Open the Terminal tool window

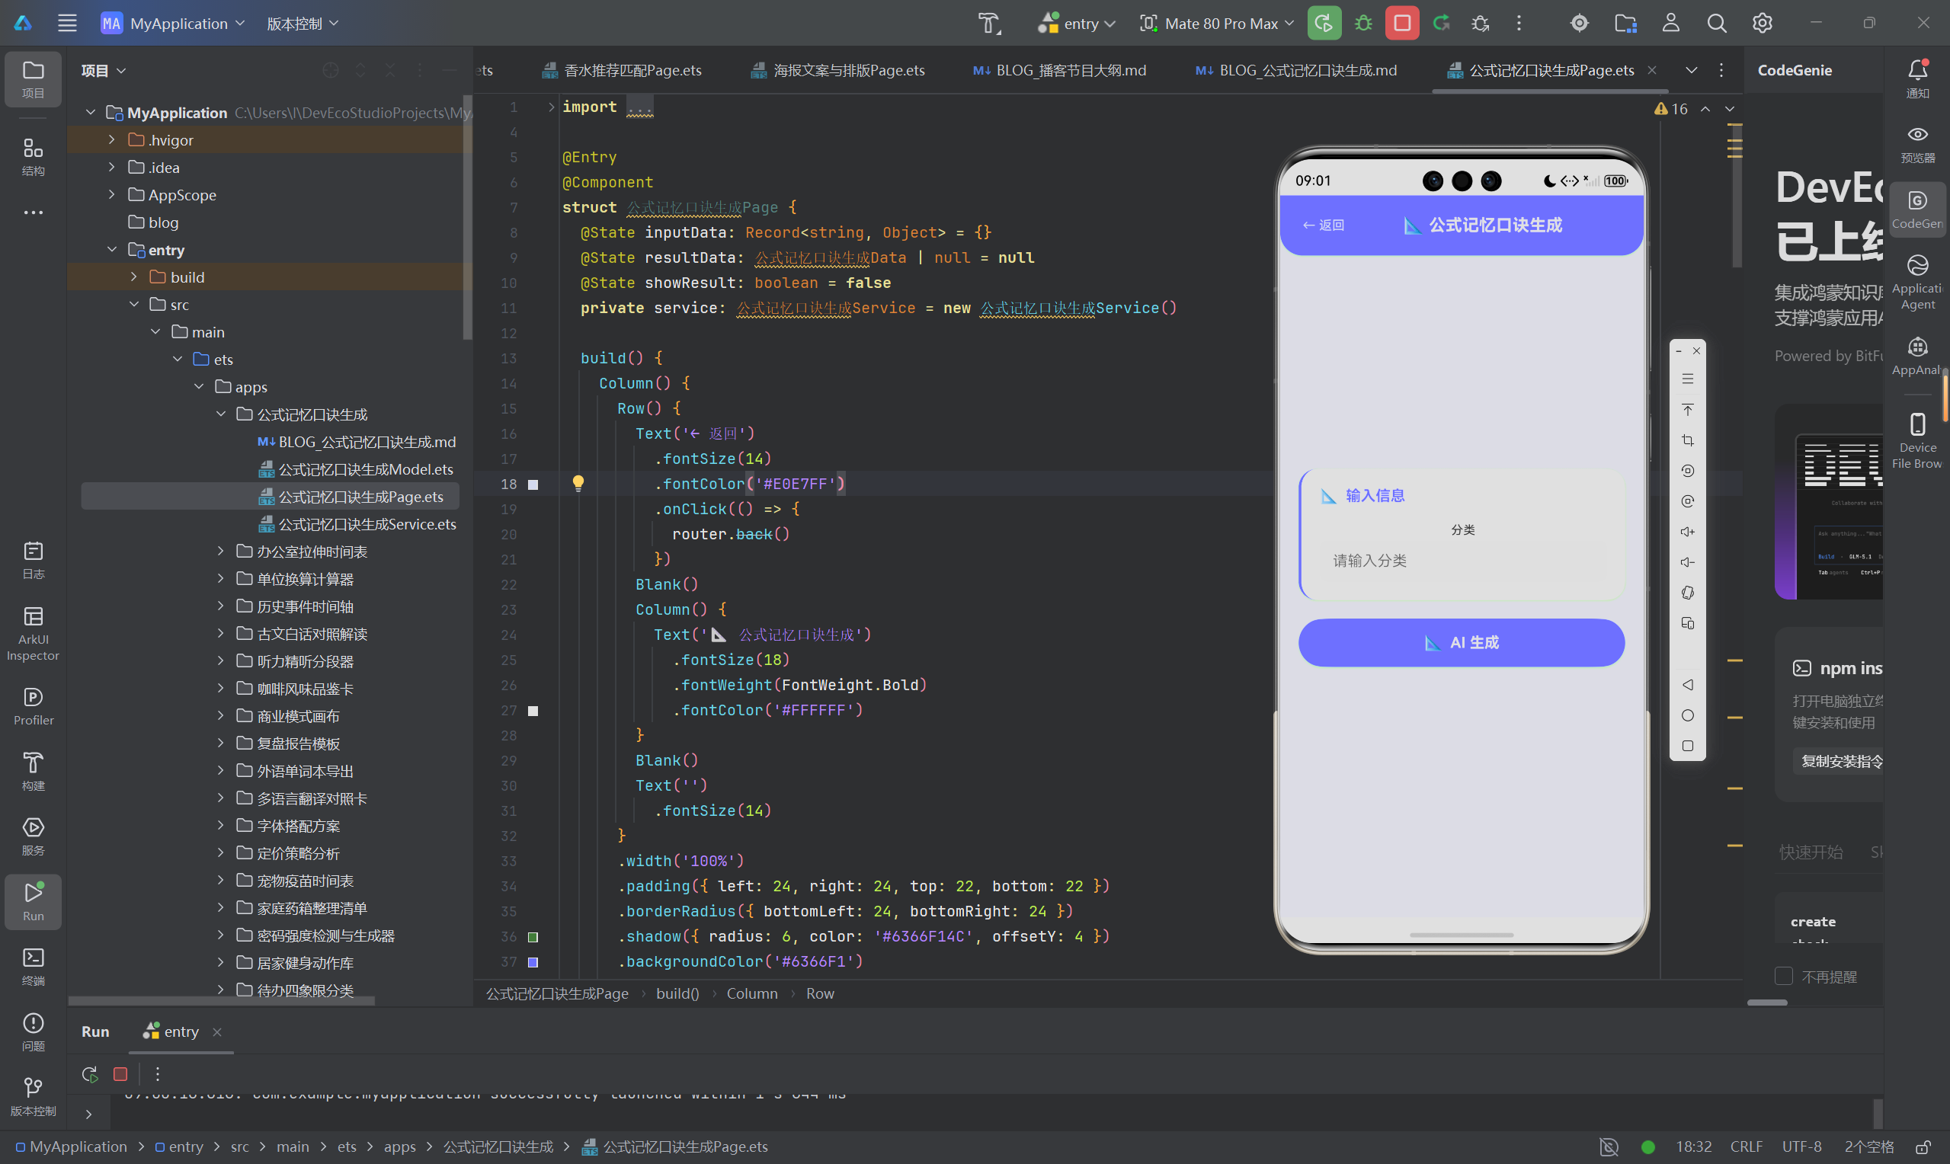[x=33, y=967]
